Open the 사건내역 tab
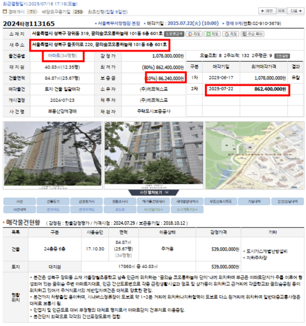The image size is (306, 326). pyautogui.click(x=20, y=209)
